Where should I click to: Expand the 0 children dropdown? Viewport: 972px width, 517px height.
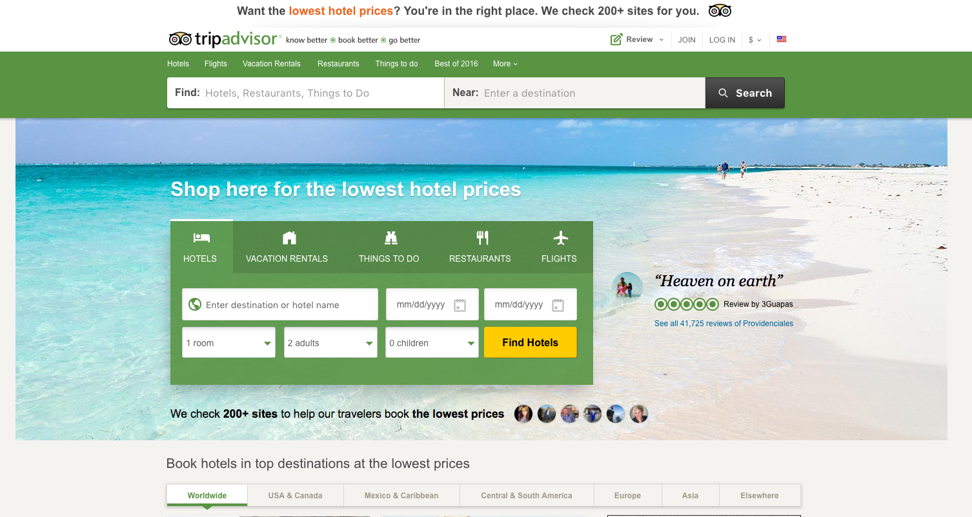[x=432, y=342]
